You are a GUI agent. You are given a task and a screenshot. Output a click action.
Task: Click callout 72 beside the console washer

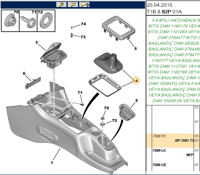(114, 120)
